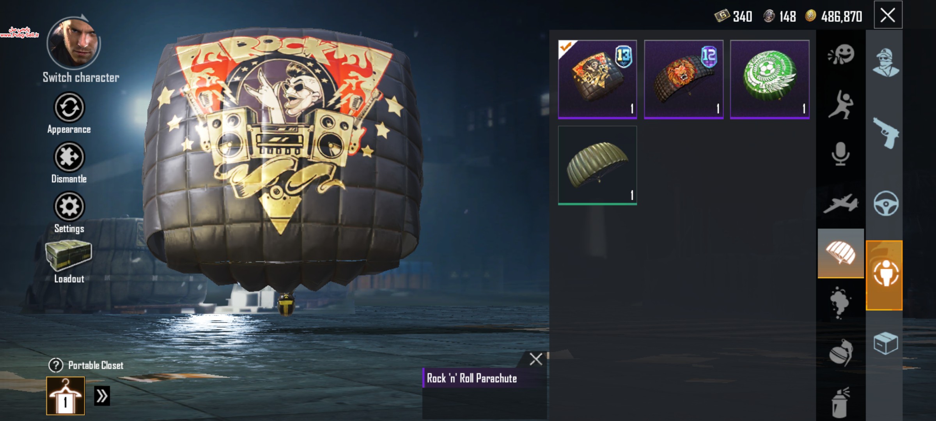Viewport: 936px width, 421px height.
Task: Select the dance moves category icon
Action: point(840,104)
